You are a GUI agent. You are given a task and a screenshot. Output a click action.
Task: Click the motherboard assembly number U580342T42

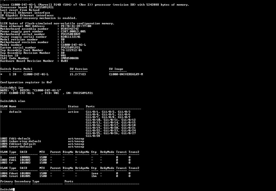click(70, 29)
